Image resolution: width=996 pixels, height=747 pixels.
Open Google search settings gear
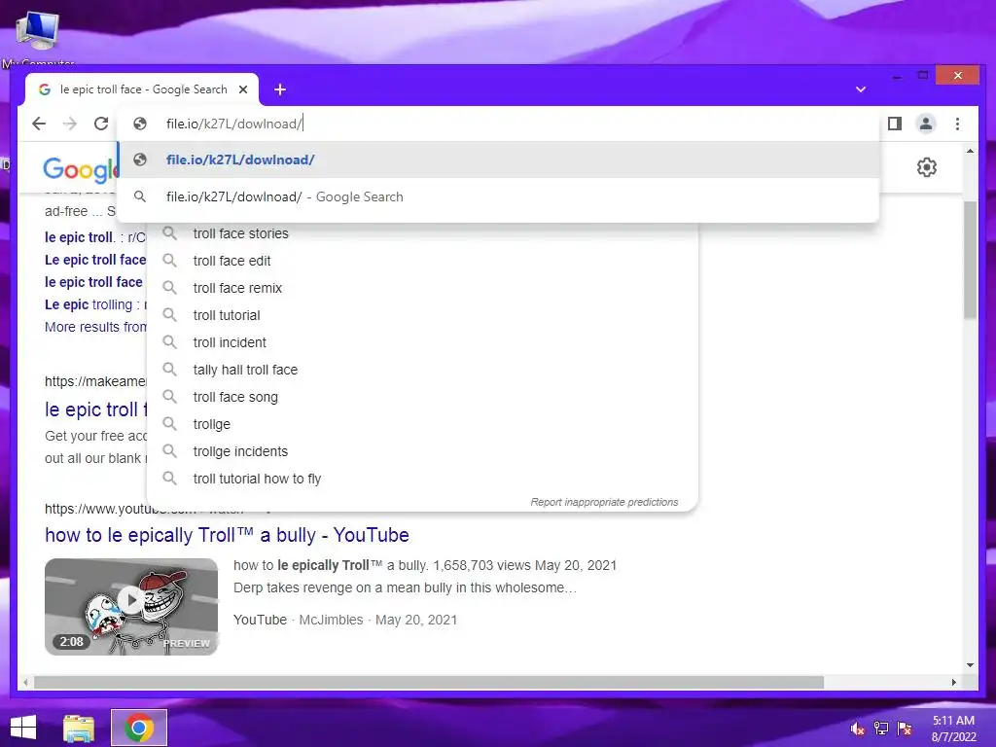927,167
